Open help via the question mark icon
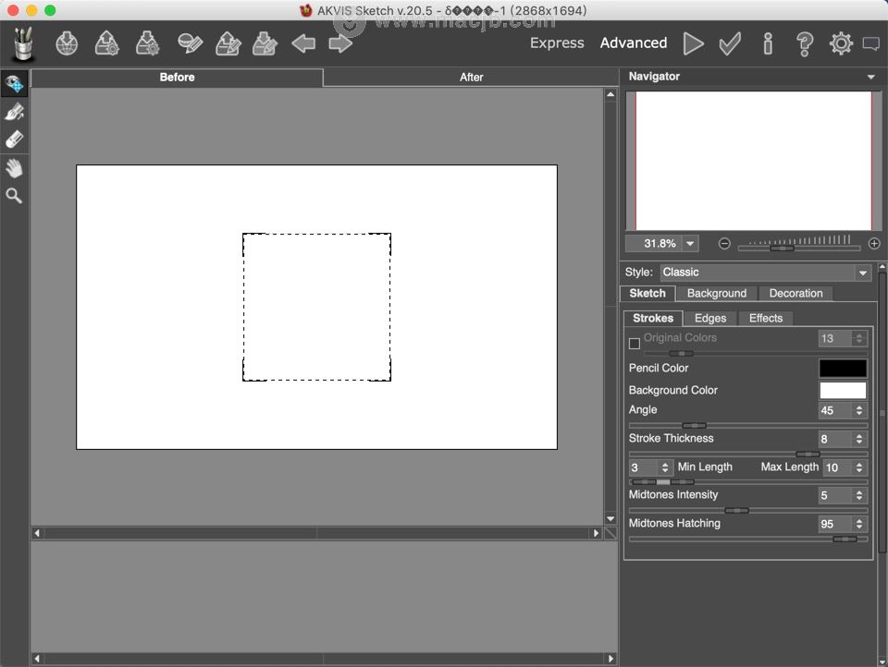 tap(804, 43)
